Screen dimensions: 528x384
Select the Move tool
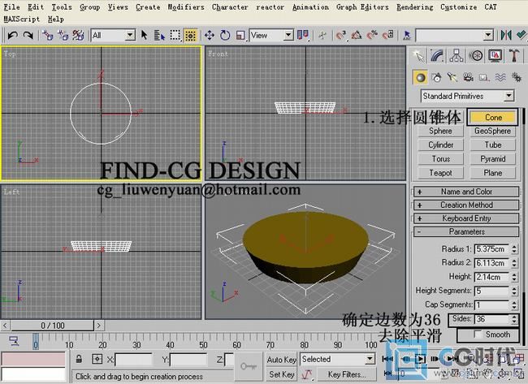pos(210,35)
